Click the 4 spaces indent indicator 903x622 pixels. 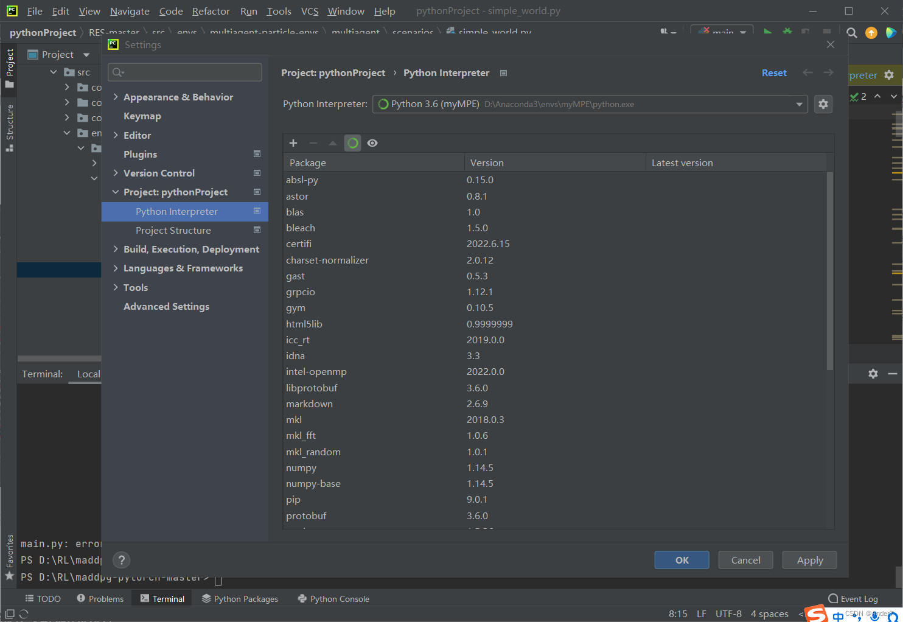pyautogui.click(x=769, y=613)
